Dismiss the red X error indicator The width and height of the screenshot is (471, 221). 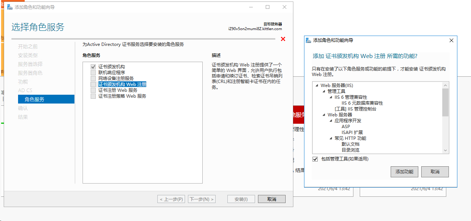click(x=283, y=39)
